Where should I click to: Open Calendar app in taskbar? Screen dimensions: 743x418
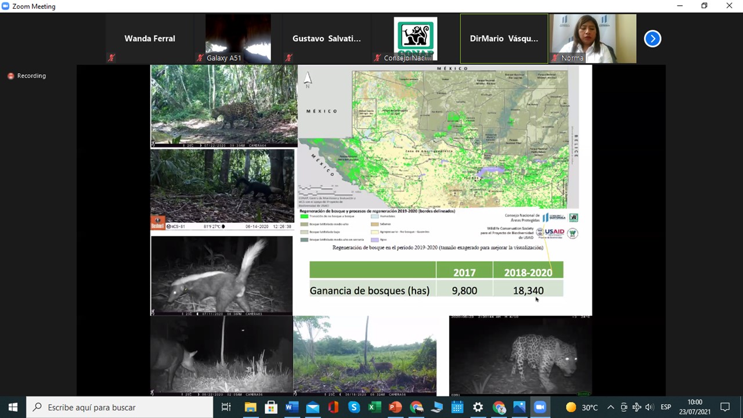tap(457, 408)
